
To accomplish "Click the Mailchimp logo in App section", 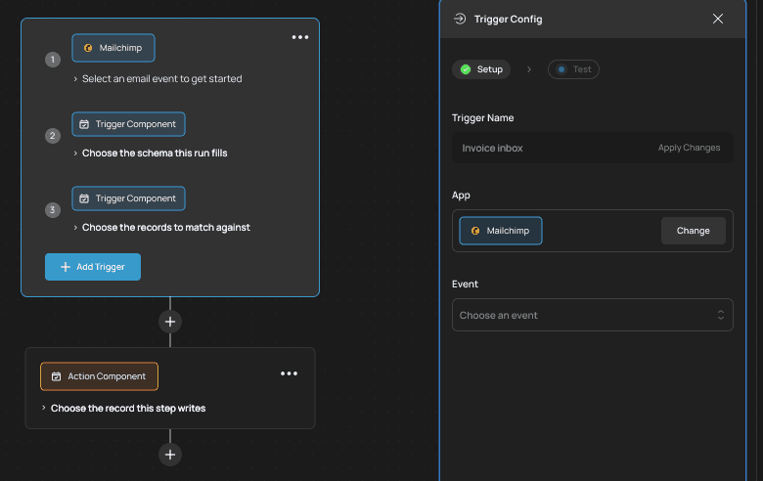I will [475, 231].
